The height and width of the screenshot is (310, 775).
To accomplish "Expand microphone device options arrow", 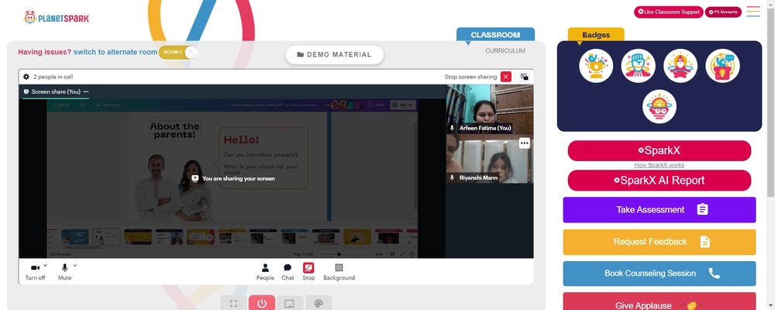I will (75, 266).
